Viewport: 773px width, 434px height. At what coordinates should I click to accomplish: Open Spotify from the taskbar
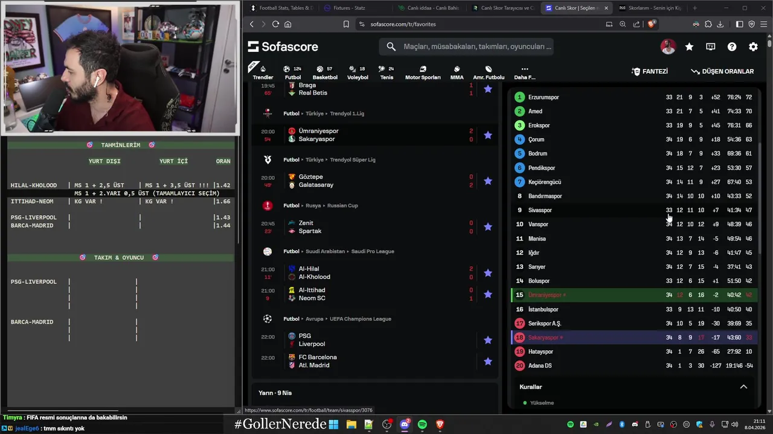pyautogui.click(x=422, y=424)
